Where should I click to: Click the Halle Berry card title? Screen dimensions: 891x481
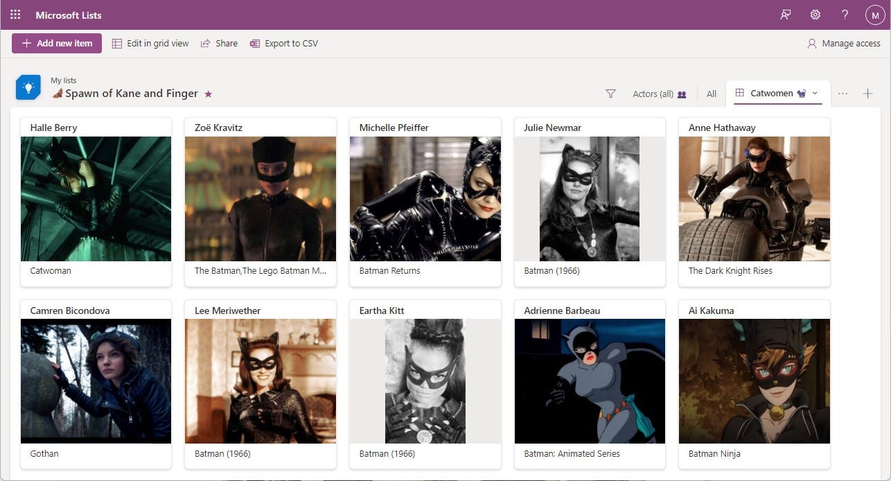(53, 128)
